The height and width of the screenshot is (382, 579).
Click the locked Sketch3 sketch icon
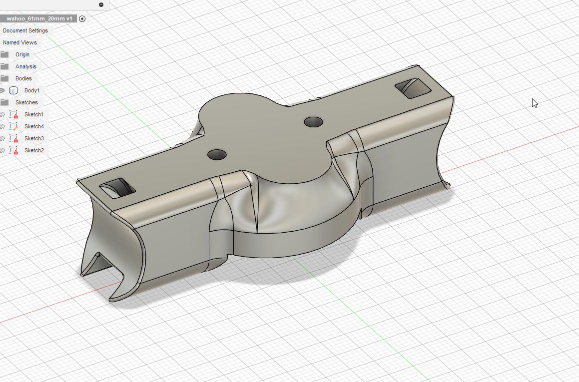[13, 138]
